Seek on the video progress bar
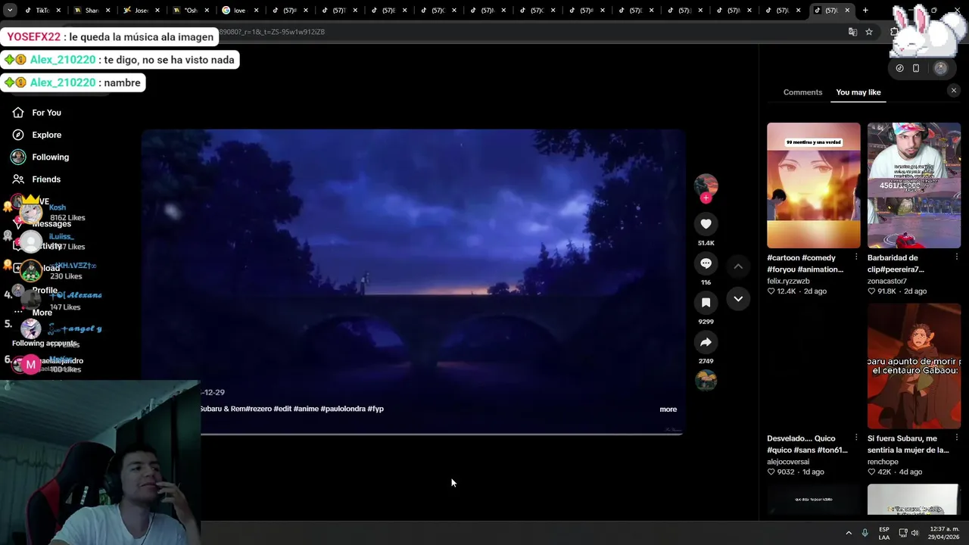This screenshot has width=969, height=545. tap(441, 434)
